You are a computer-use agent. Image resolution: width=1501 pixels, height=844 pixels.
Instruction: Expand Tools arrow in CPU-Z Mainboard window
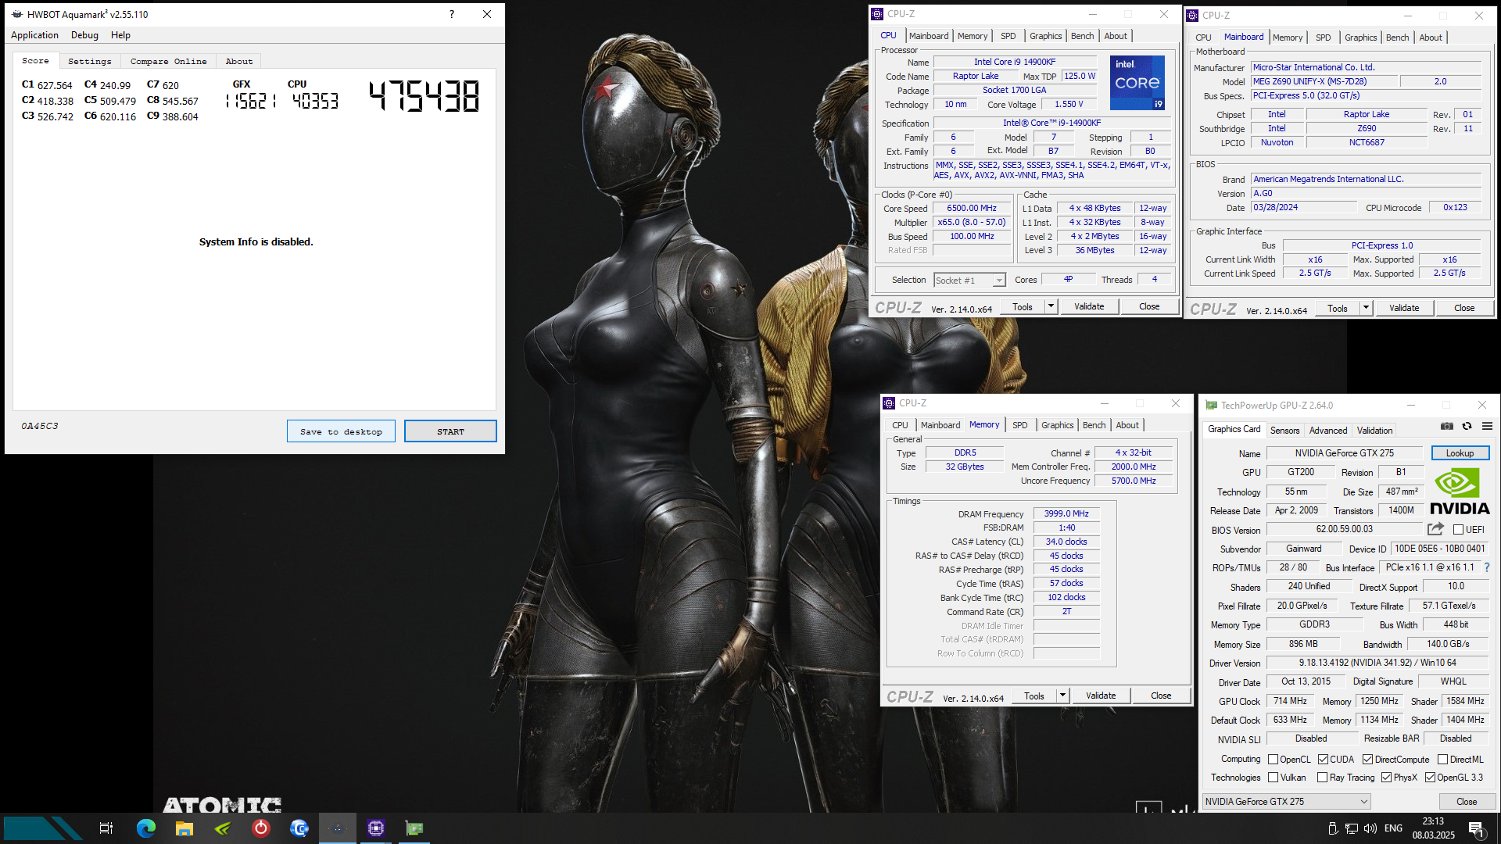coord(1366,308)
